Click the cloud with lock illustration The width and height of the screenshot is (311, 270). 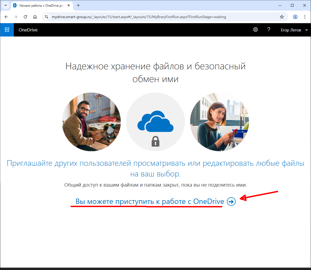pyautogui.click(x=155, y=122)
